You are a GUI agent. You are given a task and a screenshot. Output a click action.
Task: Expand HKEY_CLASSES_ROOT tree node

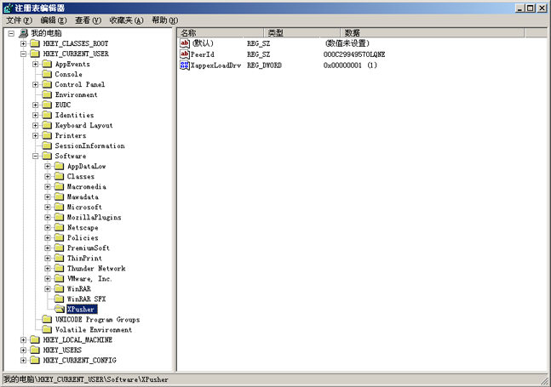click(23, 43)
